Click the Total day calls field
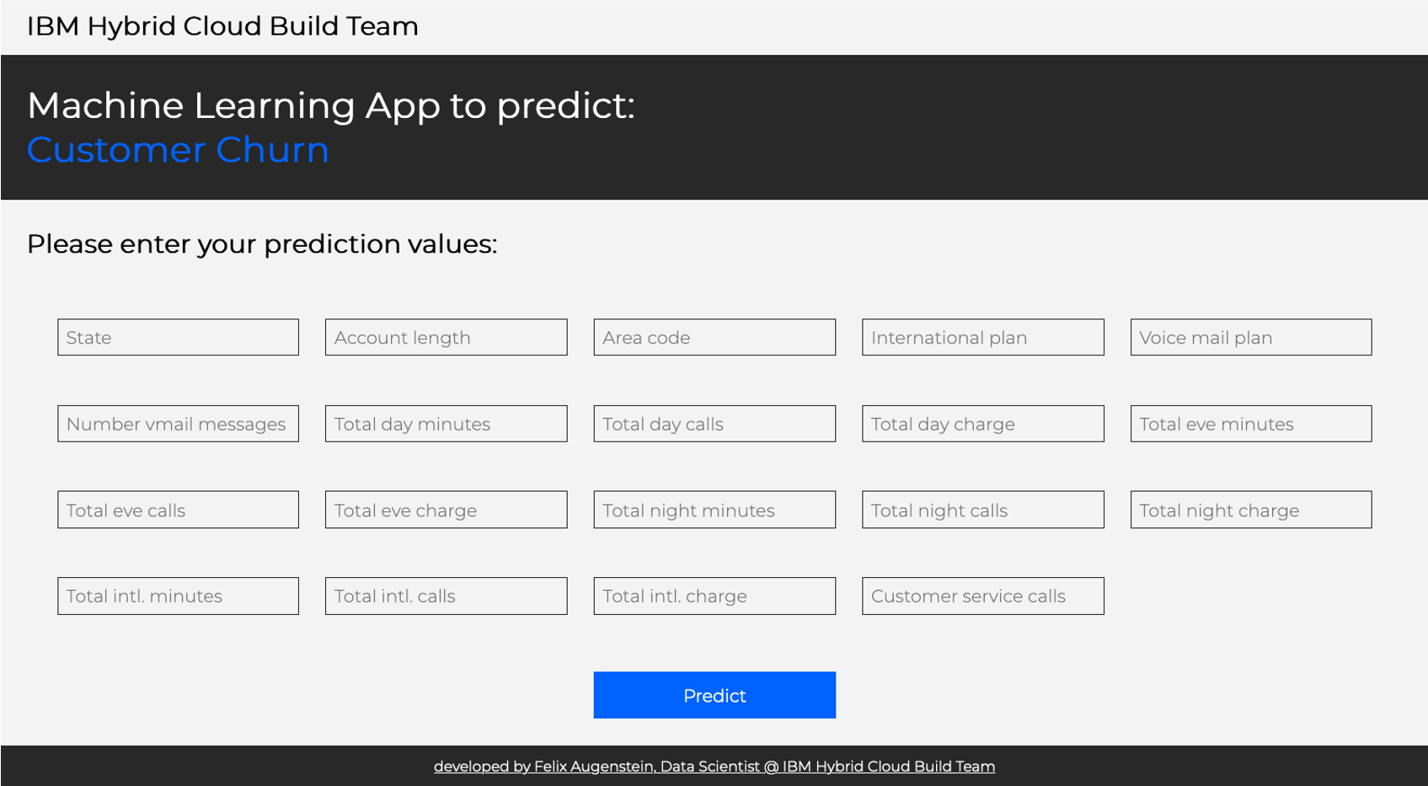The height and width of the screenshot is (786, 1428). click(714, 424)
